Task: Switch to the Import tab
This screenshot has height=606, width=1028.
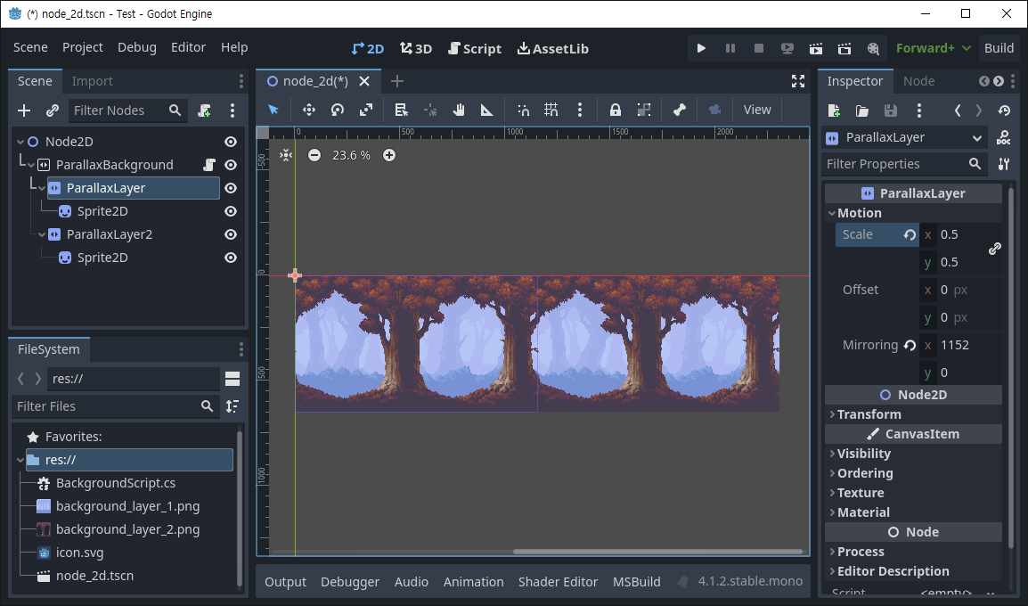Action: [x=93, y=81]
